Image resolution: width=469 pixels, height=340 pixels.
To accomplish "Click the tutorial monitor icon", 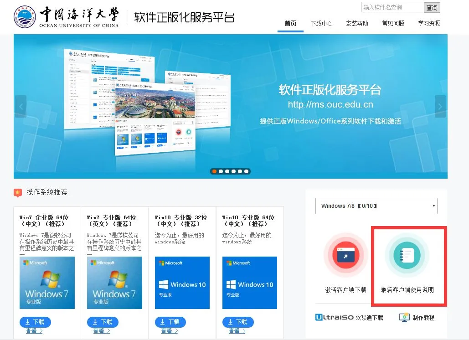I will point(404,317).
